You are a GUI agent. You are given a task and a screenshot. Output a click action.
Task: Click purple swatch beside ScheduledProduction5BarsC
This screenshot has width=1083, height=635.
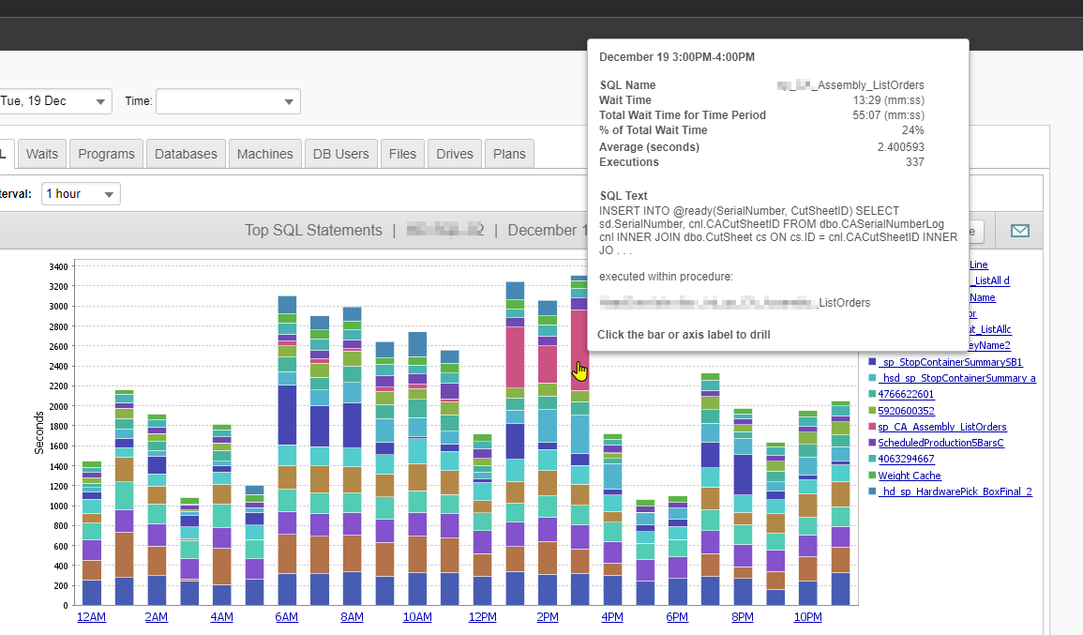coord(872,443)
